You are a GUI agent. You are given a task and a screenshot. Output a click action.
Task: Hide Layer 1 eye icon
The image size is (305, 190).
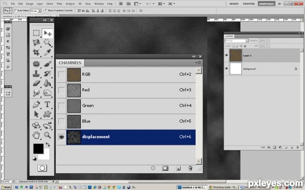pos(226,55)
